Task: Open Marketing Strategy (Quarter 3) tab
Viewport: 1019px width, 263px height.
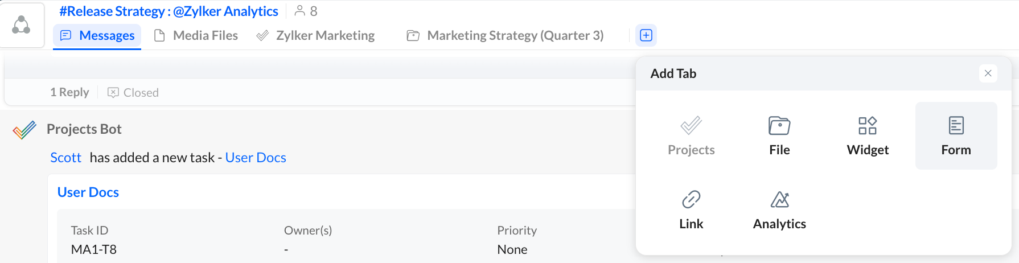Action: click(x=506, y=35)
